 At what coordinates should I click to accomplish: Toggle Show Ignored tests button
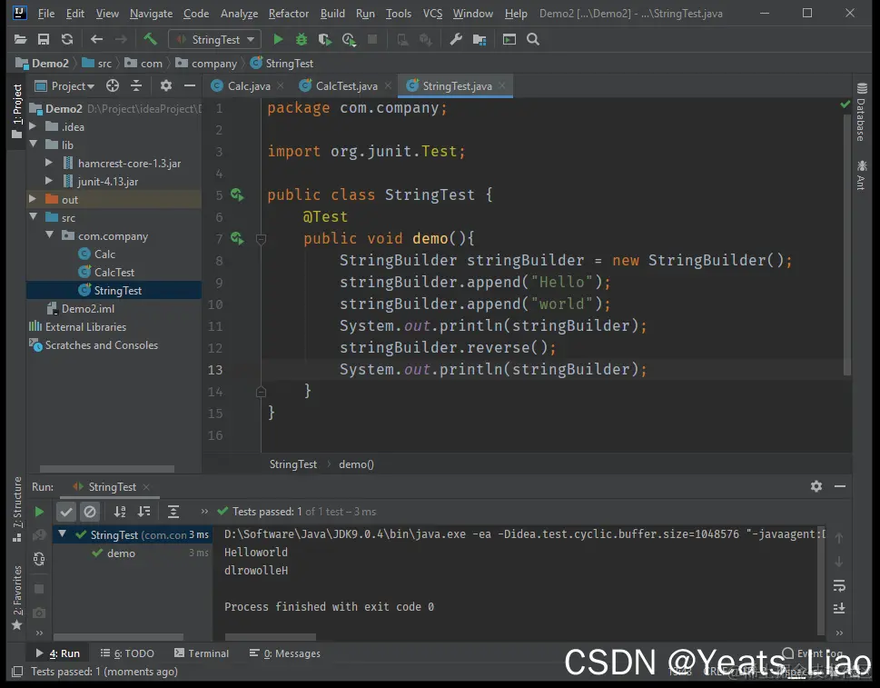(90, 512)
